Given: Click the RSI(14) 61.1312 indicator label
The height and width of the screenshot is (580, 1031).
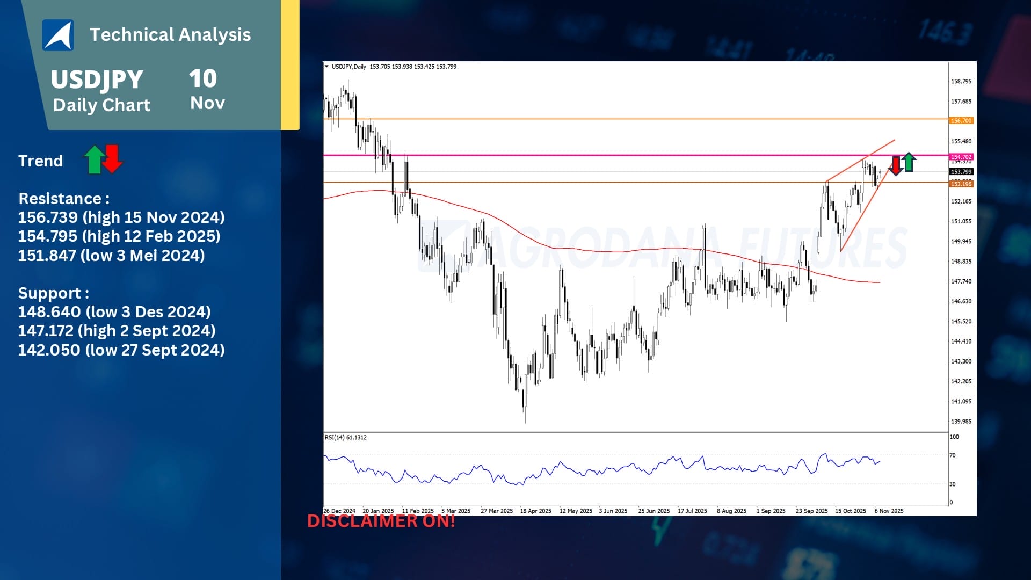Looking at the screenshot, I should [345, 438].
